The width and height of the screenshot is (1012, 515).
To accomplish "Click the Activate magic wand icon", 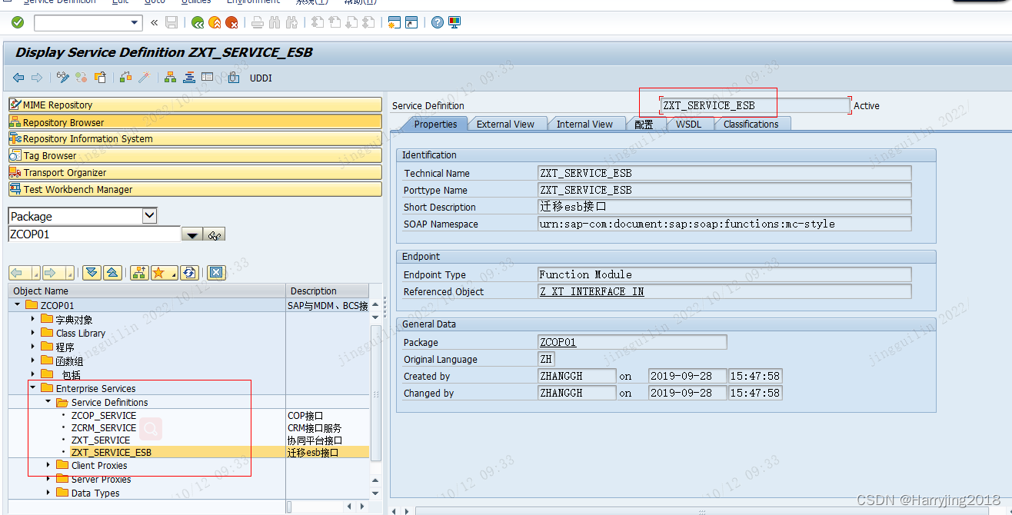I will pyautogui.click(x=144, y=78).
